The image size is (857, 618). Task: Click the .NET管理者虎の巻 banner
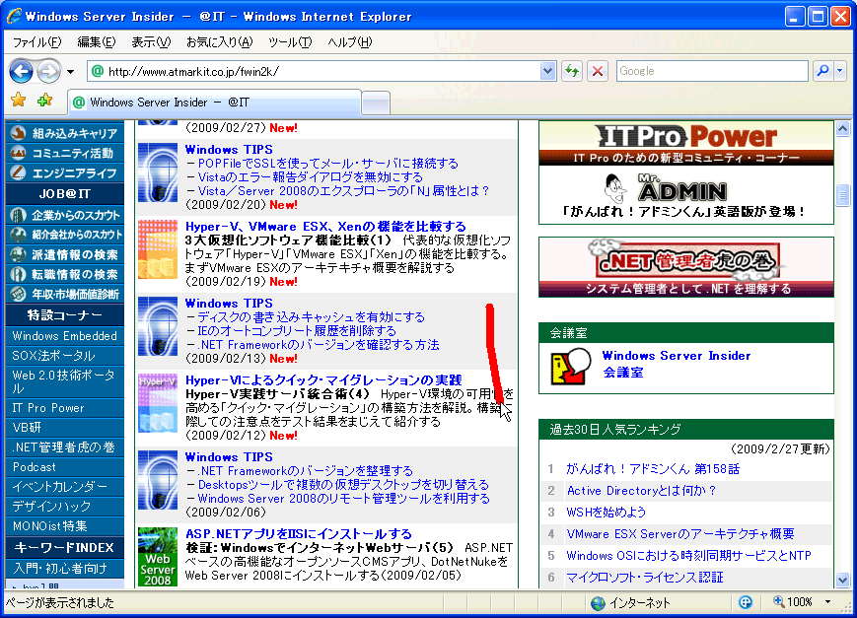click(686, 267)
